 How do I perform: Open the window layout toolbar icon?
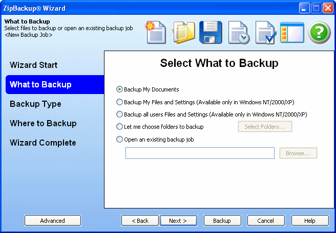tap(292, 32)
